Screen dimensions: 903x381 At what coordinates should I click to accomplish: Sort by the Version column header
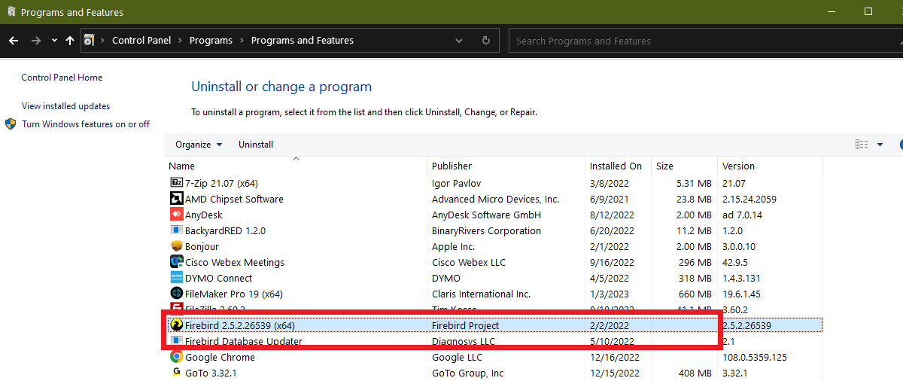[x=770, y=166]
